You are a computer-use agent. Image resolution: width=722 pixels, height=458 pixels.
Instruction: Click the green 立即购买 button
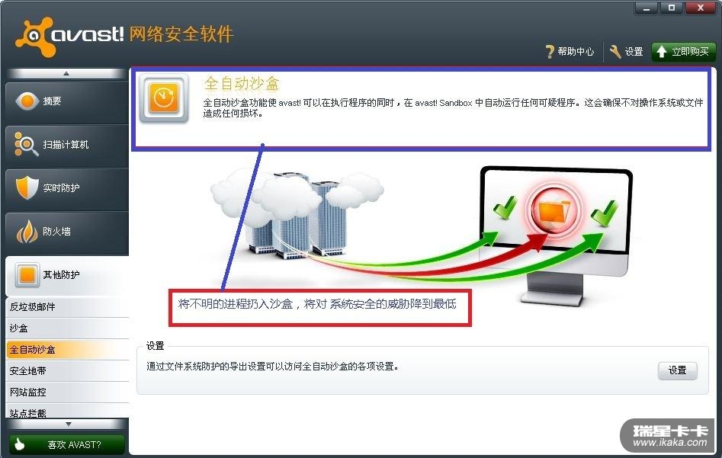[x=684, y=52]
